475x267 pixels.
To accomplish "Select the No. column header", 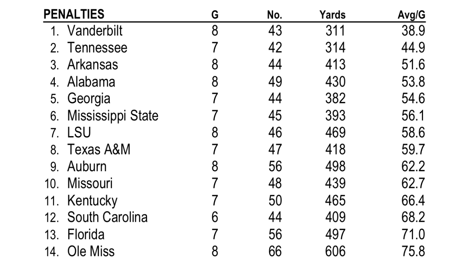I will pos(275,15).
